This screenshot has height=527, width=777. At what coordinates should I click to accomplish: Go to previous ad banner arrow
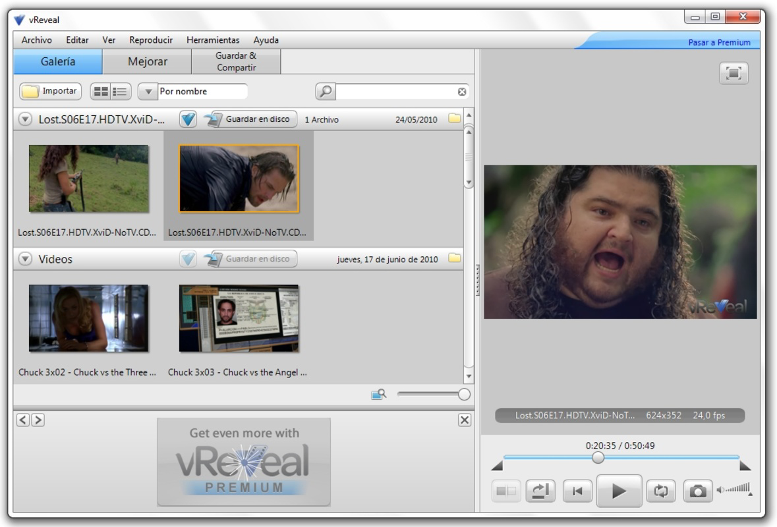pyautogui.click(x=23, y=420)
